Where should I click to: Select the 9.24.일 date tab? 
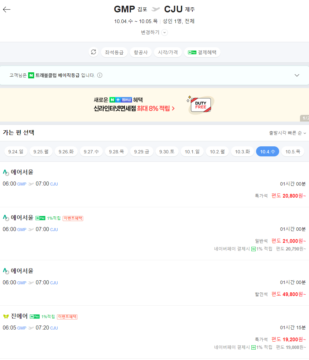tap(16, 151)
